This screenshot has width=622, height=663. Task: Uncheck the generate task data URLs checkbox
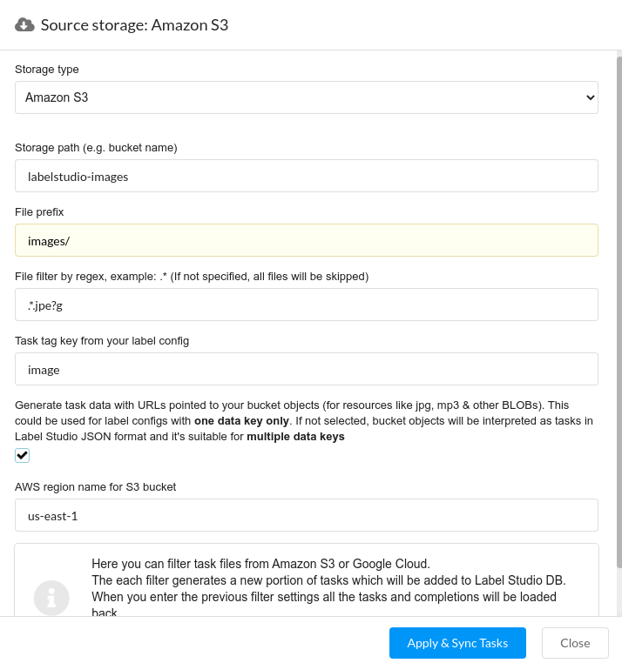pos(22,455)
